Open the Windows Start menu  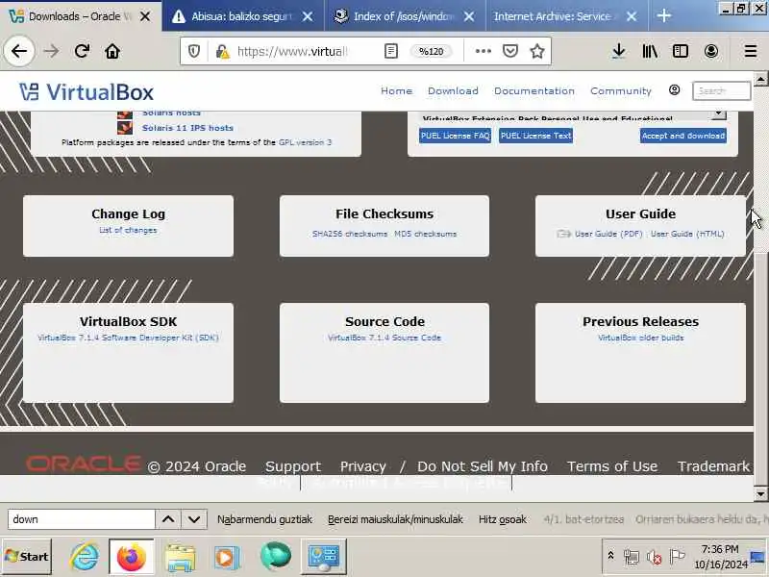click(x=27, y=557)
